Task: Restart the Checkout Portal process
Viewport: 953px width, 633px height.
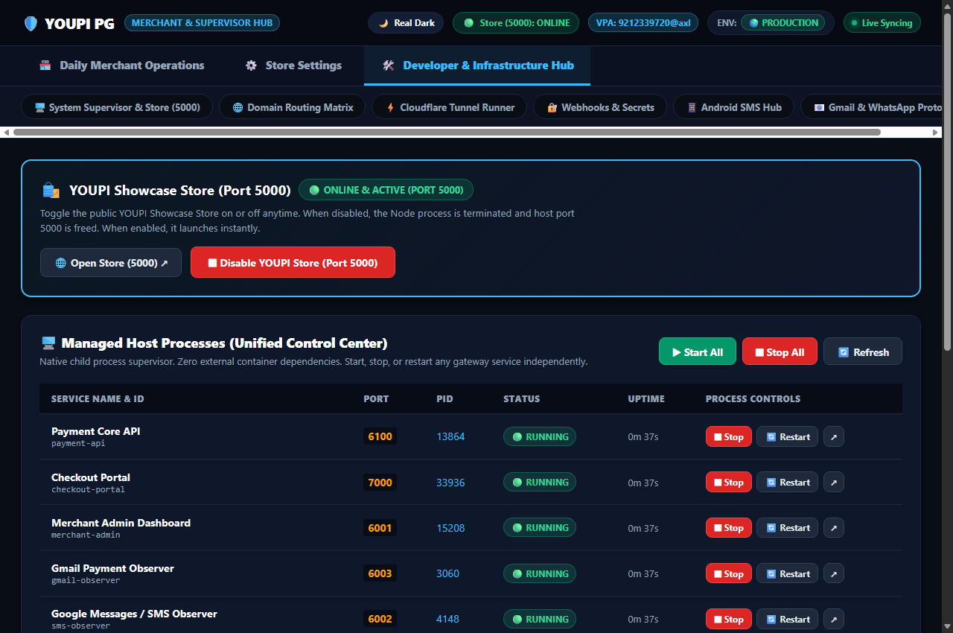Action: [787, 483]
